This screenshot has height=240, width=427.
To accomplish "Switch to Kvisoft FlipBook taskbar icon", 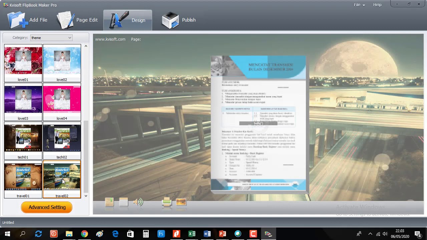I will coord(269,234).
